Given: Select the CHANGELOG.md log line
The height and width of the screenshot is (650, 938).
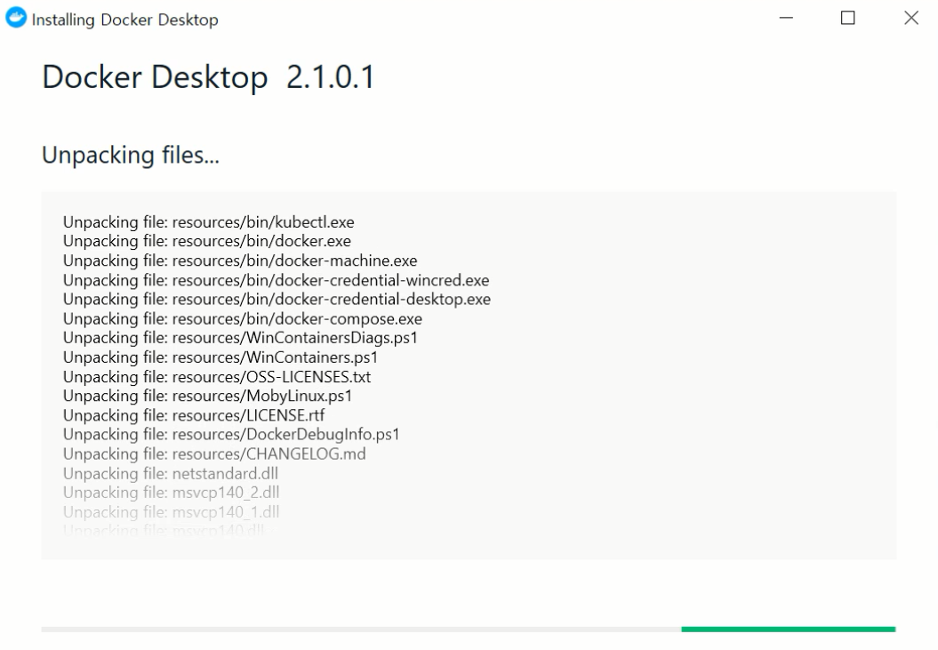Looking at the screenshot, I should [x=214, y=454].
